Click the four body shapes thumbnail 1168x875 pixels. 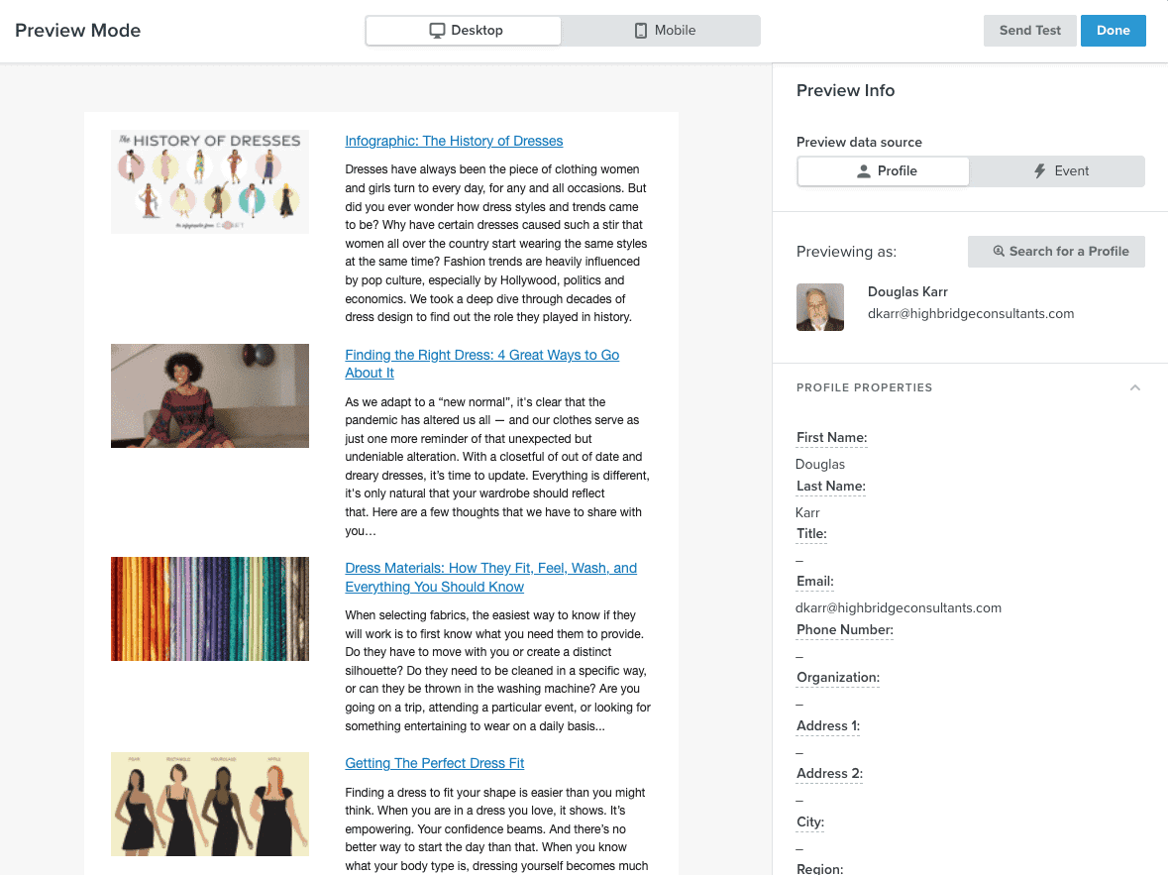click(210, 804)
